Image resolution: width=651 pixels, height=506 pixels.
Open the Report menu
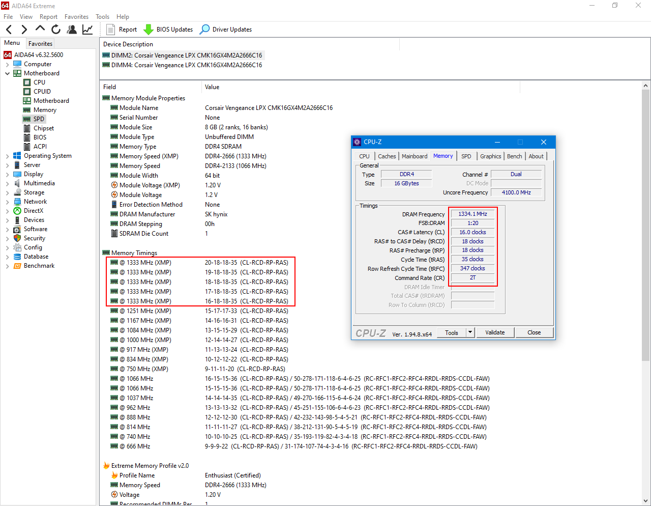[x=49, y=17]
